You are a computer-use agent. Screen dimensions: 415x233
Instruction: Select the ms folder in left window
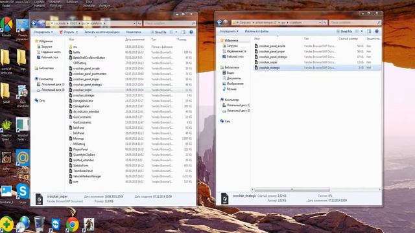(75, 47)
